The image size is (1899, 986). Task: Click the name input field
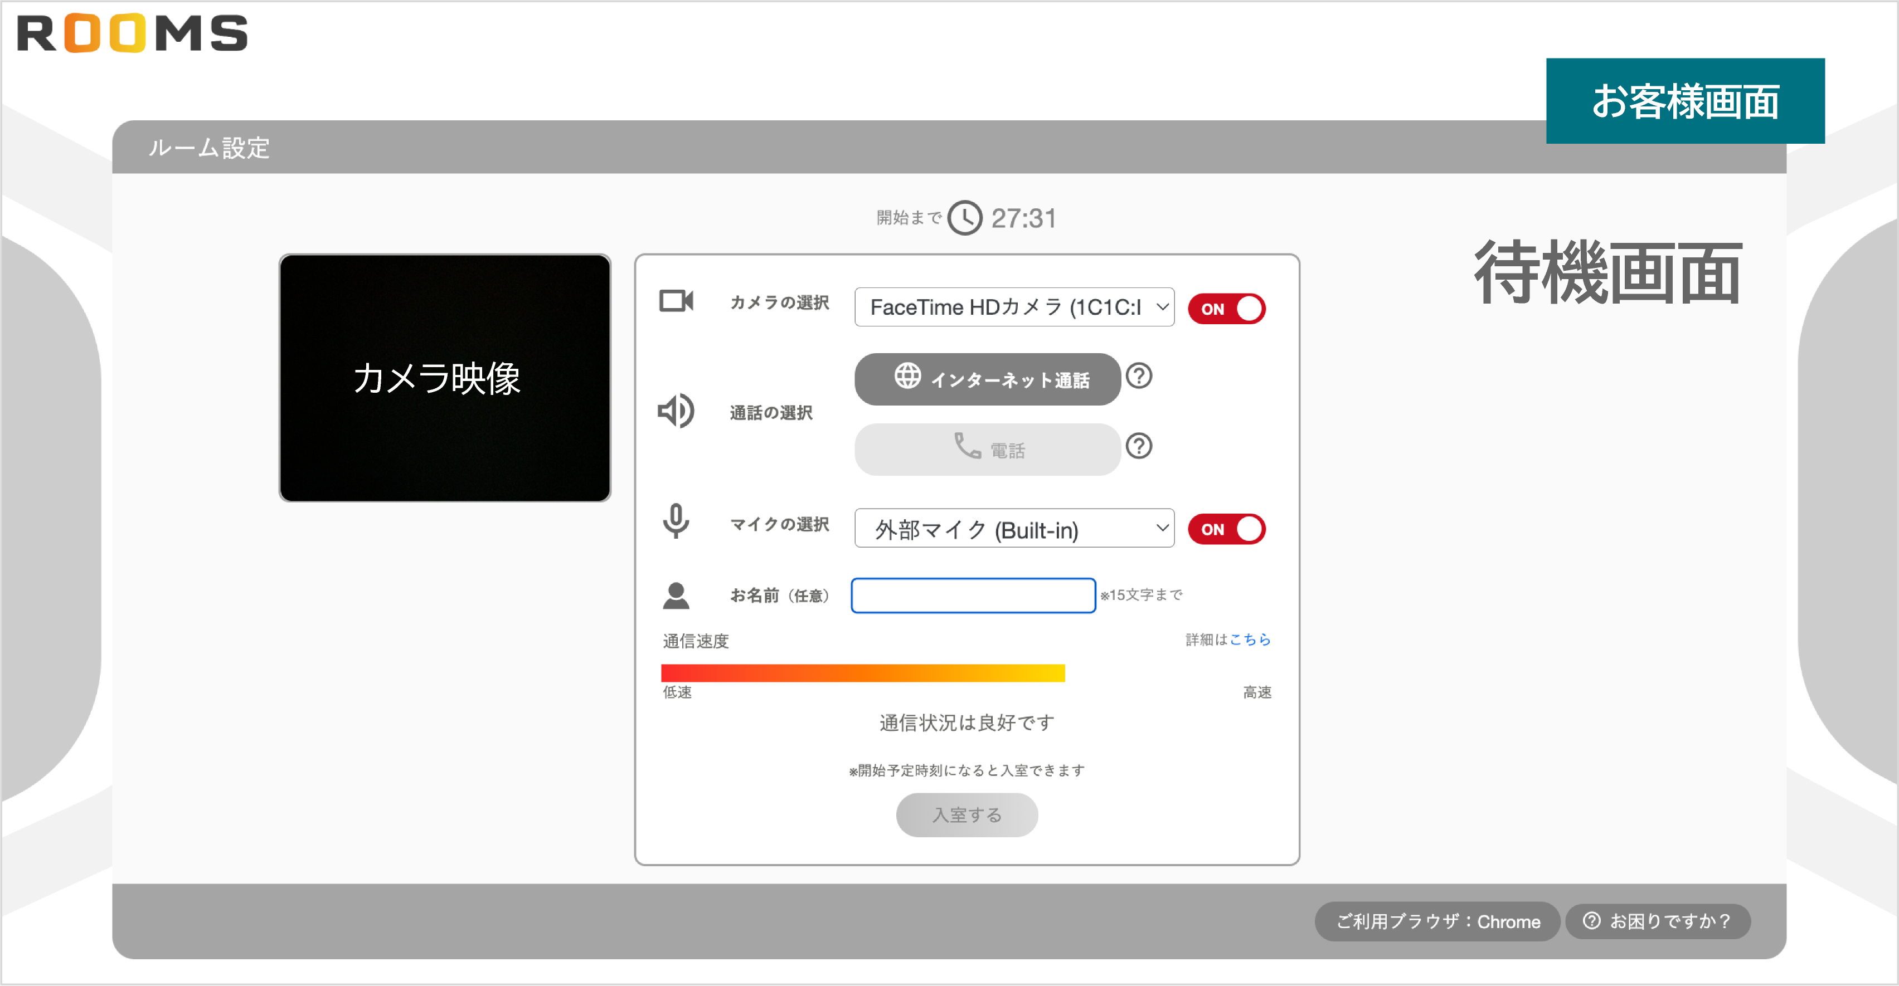973,595
